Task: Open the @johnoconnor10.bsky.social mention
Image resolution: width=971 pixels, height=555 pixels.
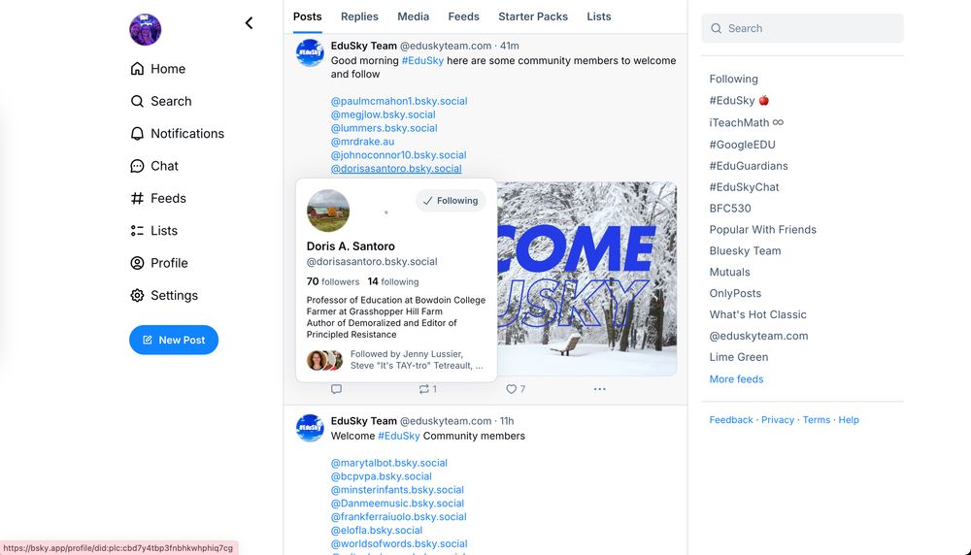Action: (x=398, y=155)
